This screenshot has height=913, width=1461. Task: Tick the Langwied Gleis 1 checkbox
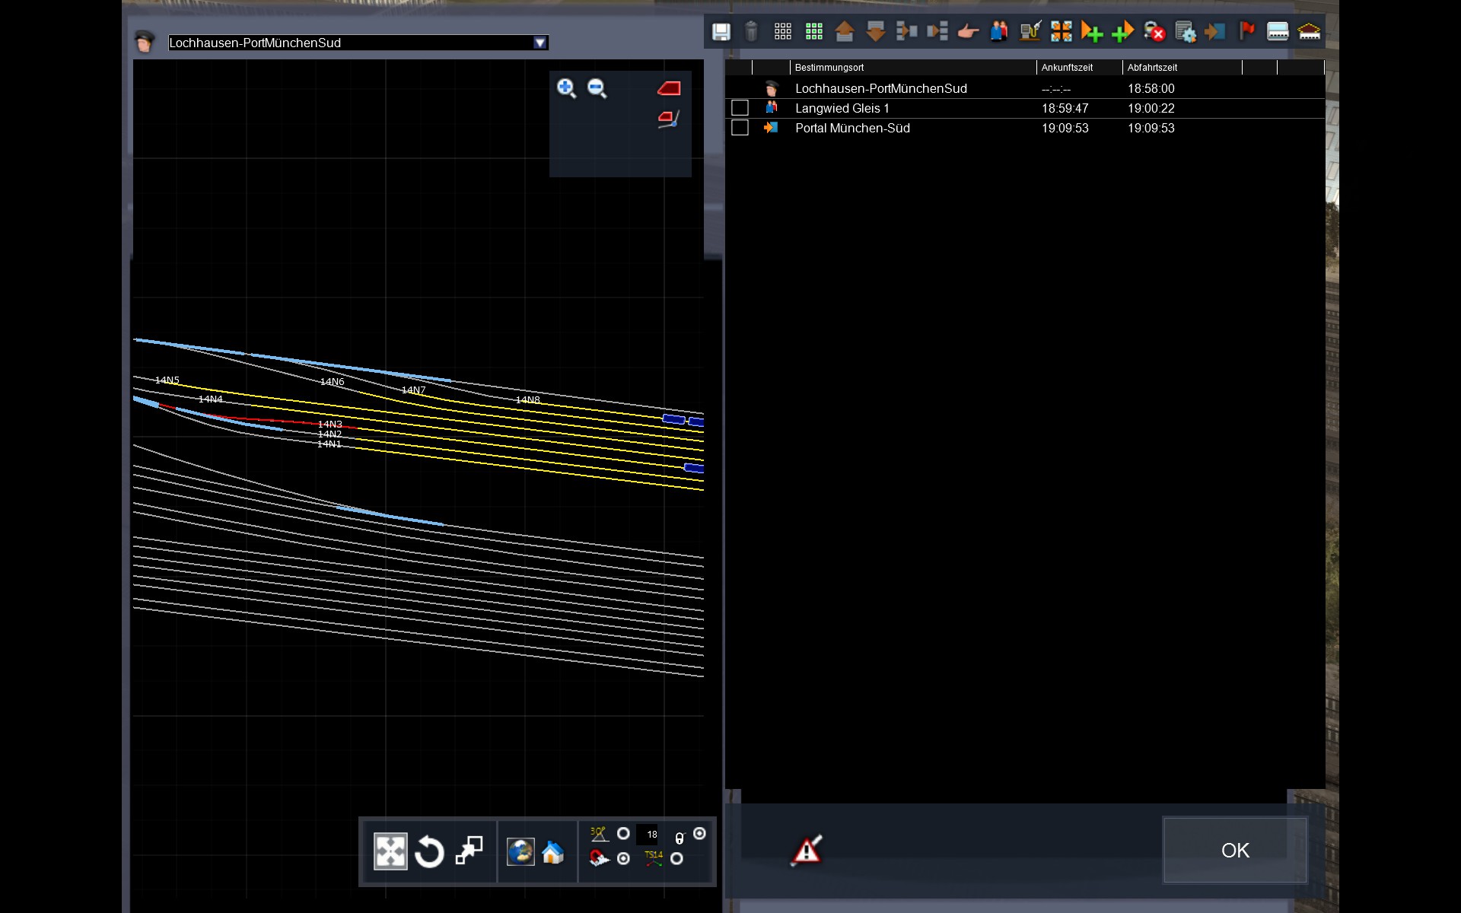(x=740, y=108)
